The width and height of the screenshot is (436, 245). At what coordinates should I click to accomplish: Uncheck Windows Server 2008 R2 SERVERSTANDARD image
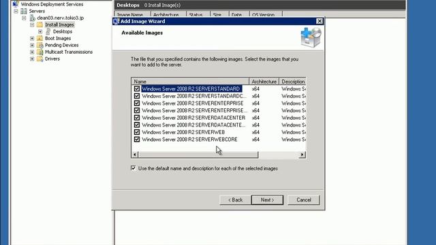pyautogui.click(x=137, y=88)
